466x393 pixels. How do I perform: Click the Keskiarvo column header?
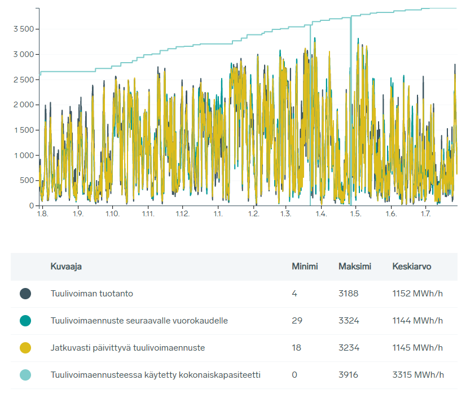411,267
